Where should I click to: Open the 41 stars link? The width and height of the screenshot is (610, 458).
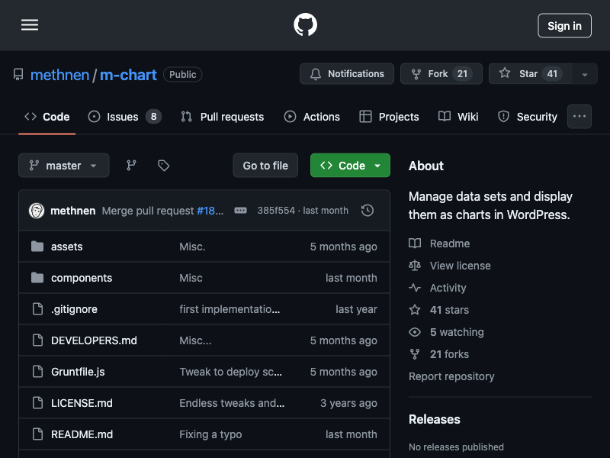pyautogui.click(x=439, y=310)
